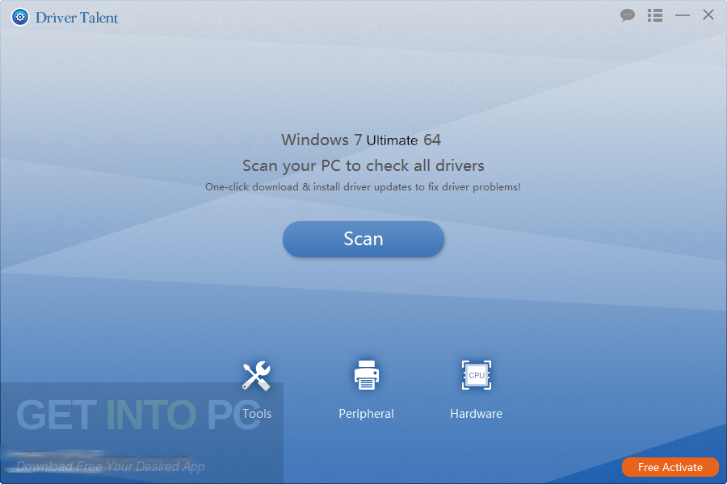Screen dimensions: 727x484
Task: Open the feedback chat bubble icon
Action: [628, 15]
